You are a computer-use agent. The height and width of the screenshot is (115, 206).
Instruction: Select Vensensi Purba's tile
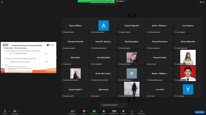(x=160, y=57)
